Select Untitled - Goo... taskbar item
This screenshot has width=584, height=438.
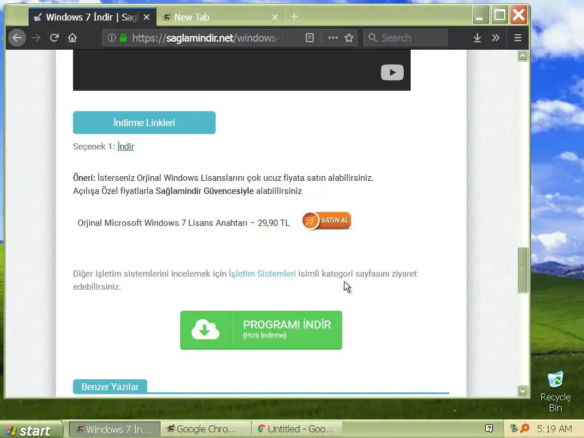[297, 429]
